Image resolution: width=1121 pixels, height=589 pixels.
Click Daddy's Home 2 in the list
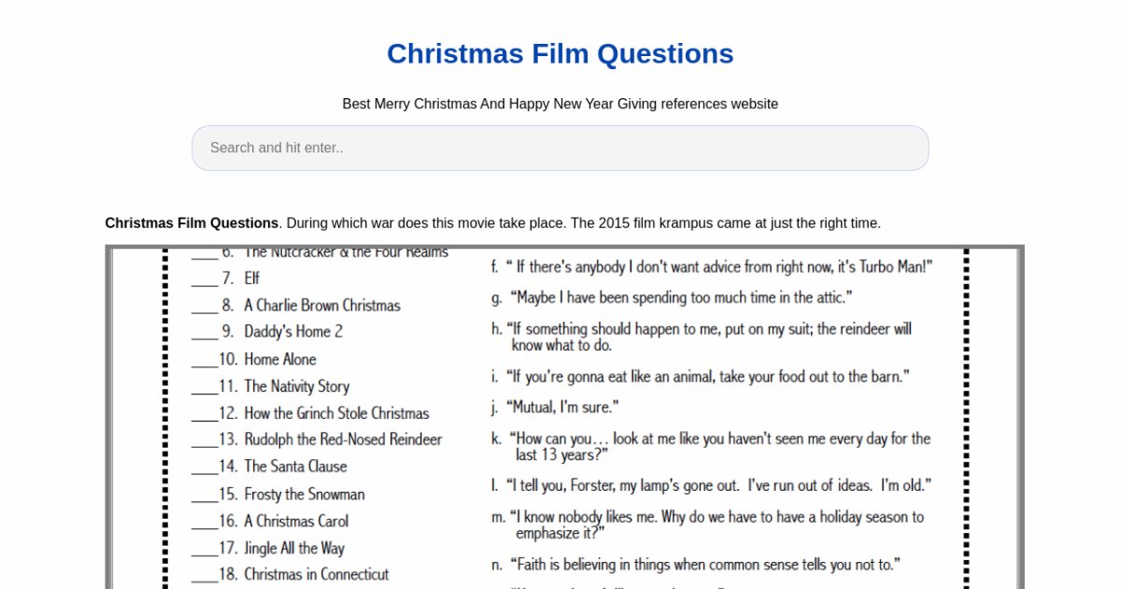click(293, 332)
